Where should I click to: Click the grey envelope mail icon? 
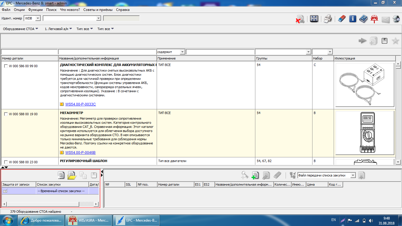386,19
